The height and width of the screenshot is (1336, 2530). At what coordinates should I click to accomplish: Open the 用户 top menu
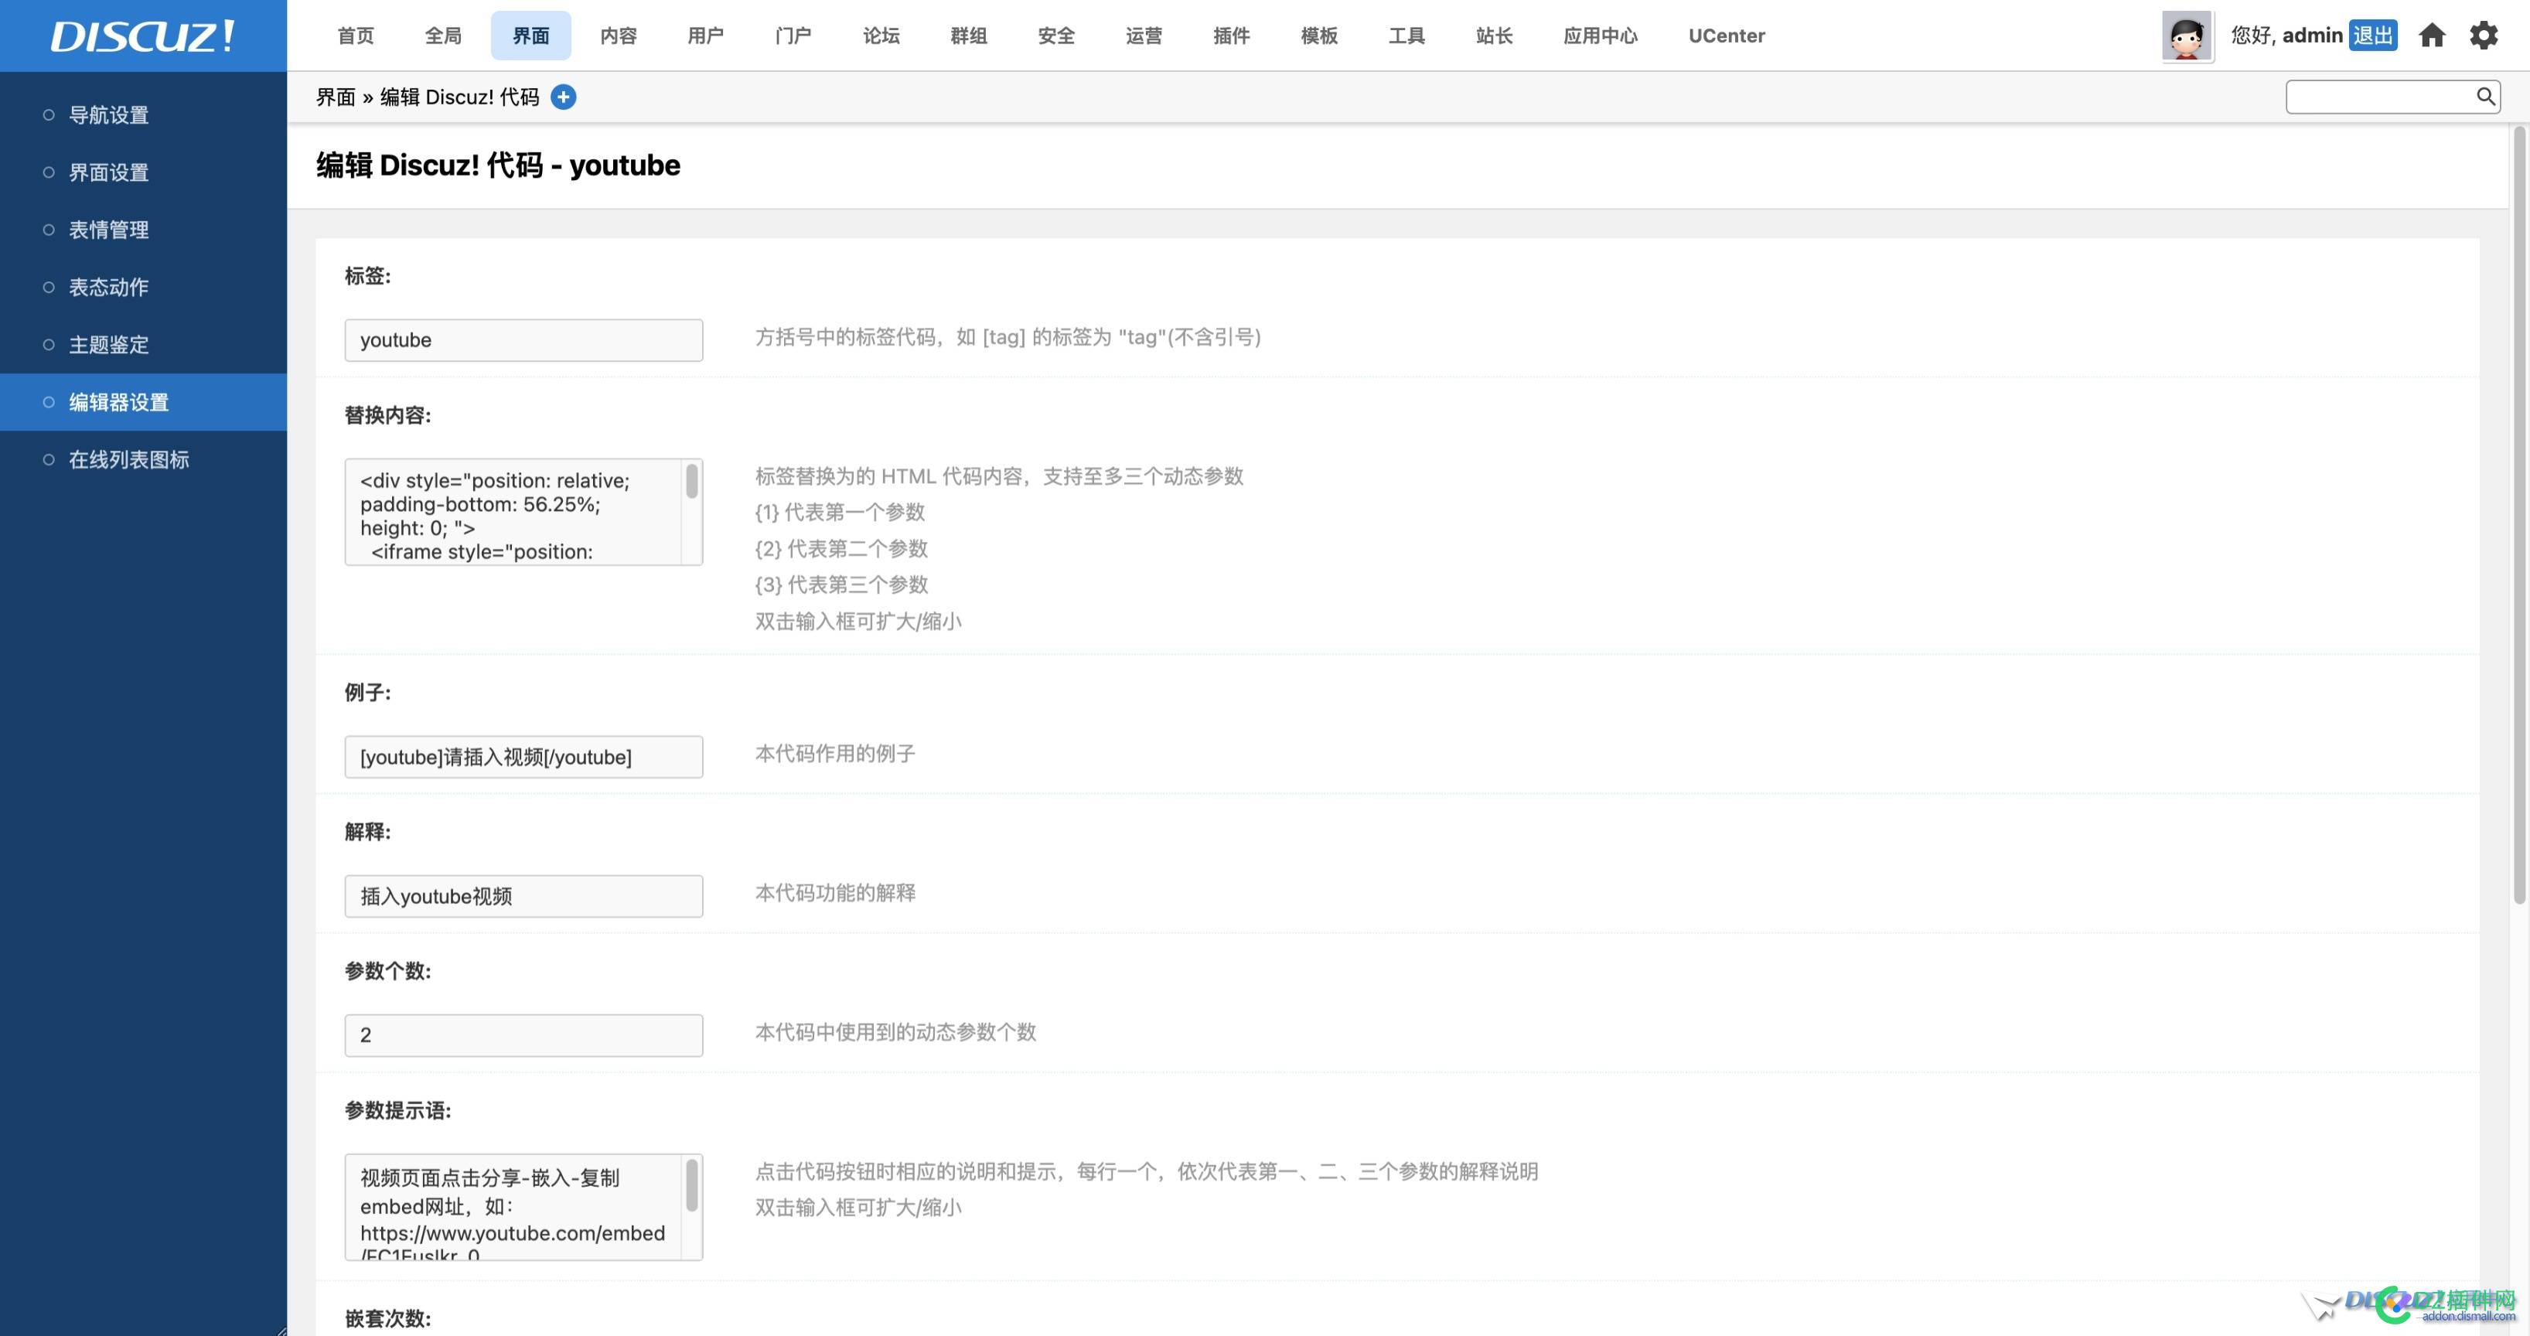click(x=706, y=36)
